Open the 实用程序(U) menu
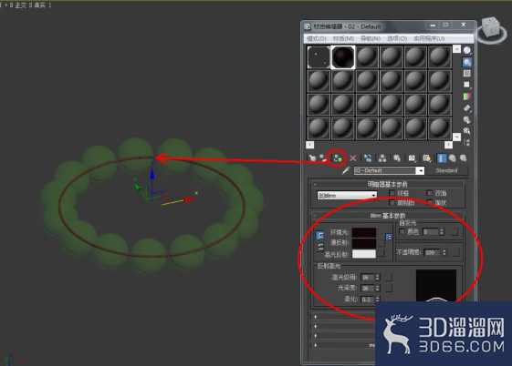Image resolution: width=512 pixels, height=366 pixels. pyautogui.click(x=429, y=38)
